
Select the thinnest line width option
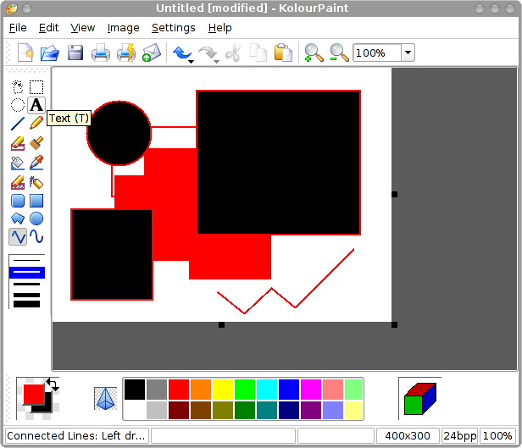26,258
